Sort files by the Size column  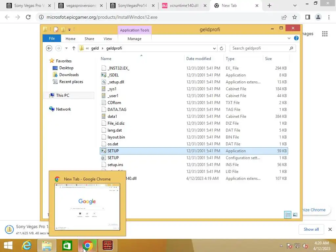268,59
